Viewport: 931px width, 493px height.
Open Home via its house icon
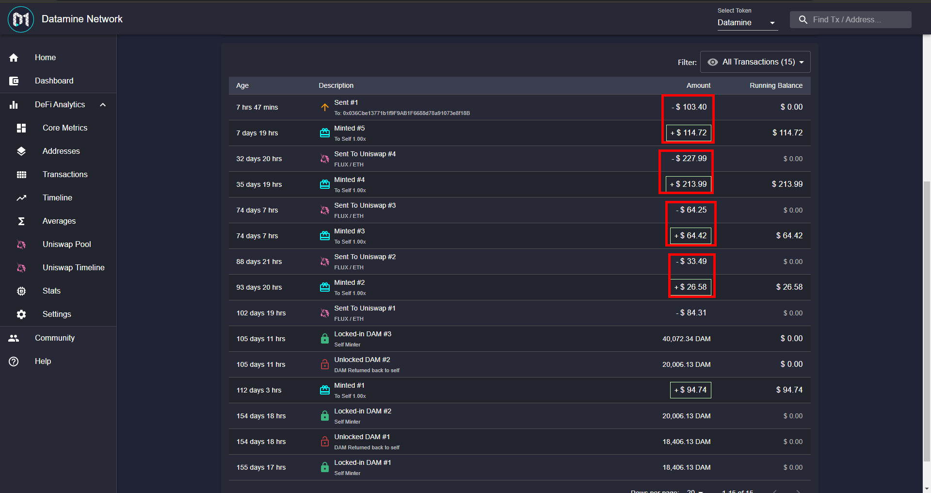14,58
